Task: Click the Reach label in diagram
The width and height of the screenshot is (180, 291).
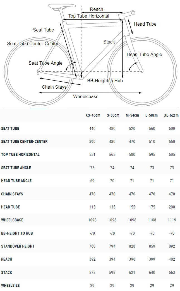Action: click(97, 9)
